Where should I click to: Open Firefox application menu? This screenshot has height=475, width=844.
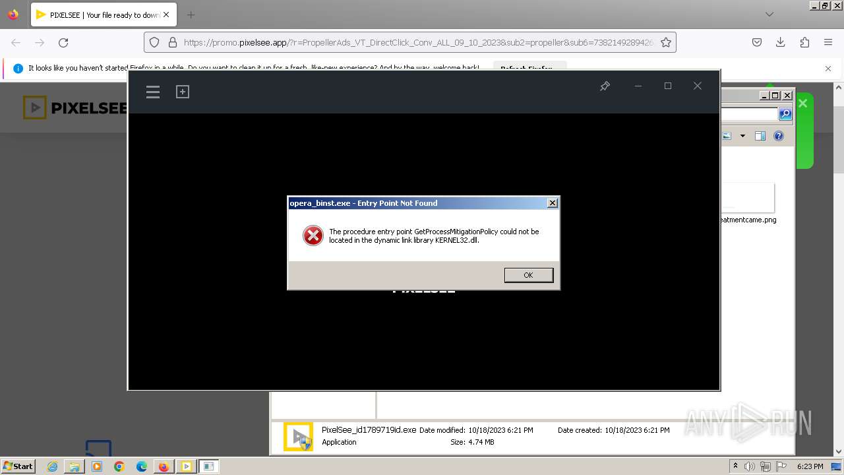click(828, 42)
